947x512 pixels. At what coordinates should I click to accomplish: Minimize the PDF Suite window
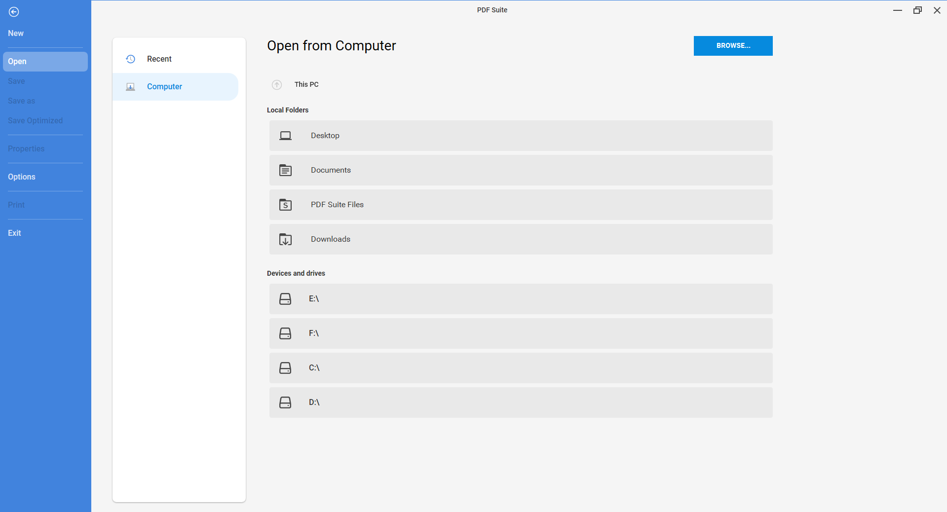[x=898, y=10]
